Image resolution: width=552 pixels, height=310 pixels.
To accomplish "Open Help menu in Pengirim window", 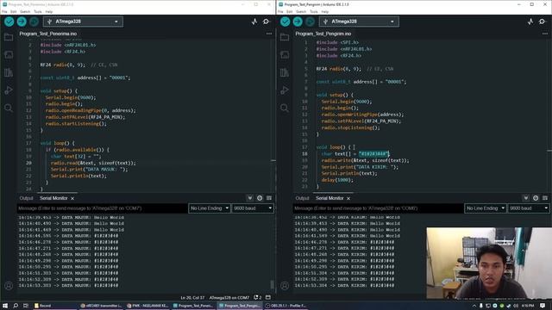I will [x=325, y=11].
